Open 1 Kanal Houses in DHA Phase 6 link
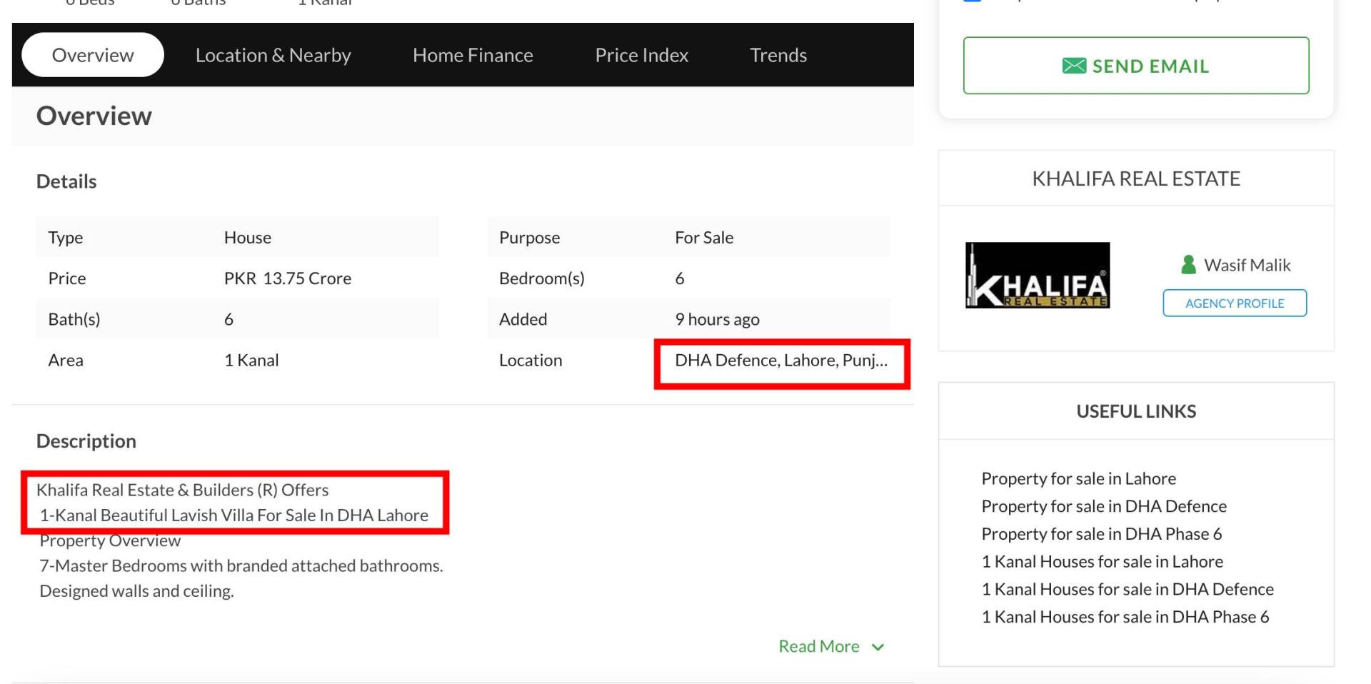Viewport: 1371px width, 684px height. click(1125, 617)
